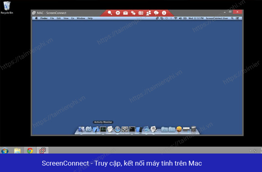Click the file transfer arrows icon

pos(133,13)
